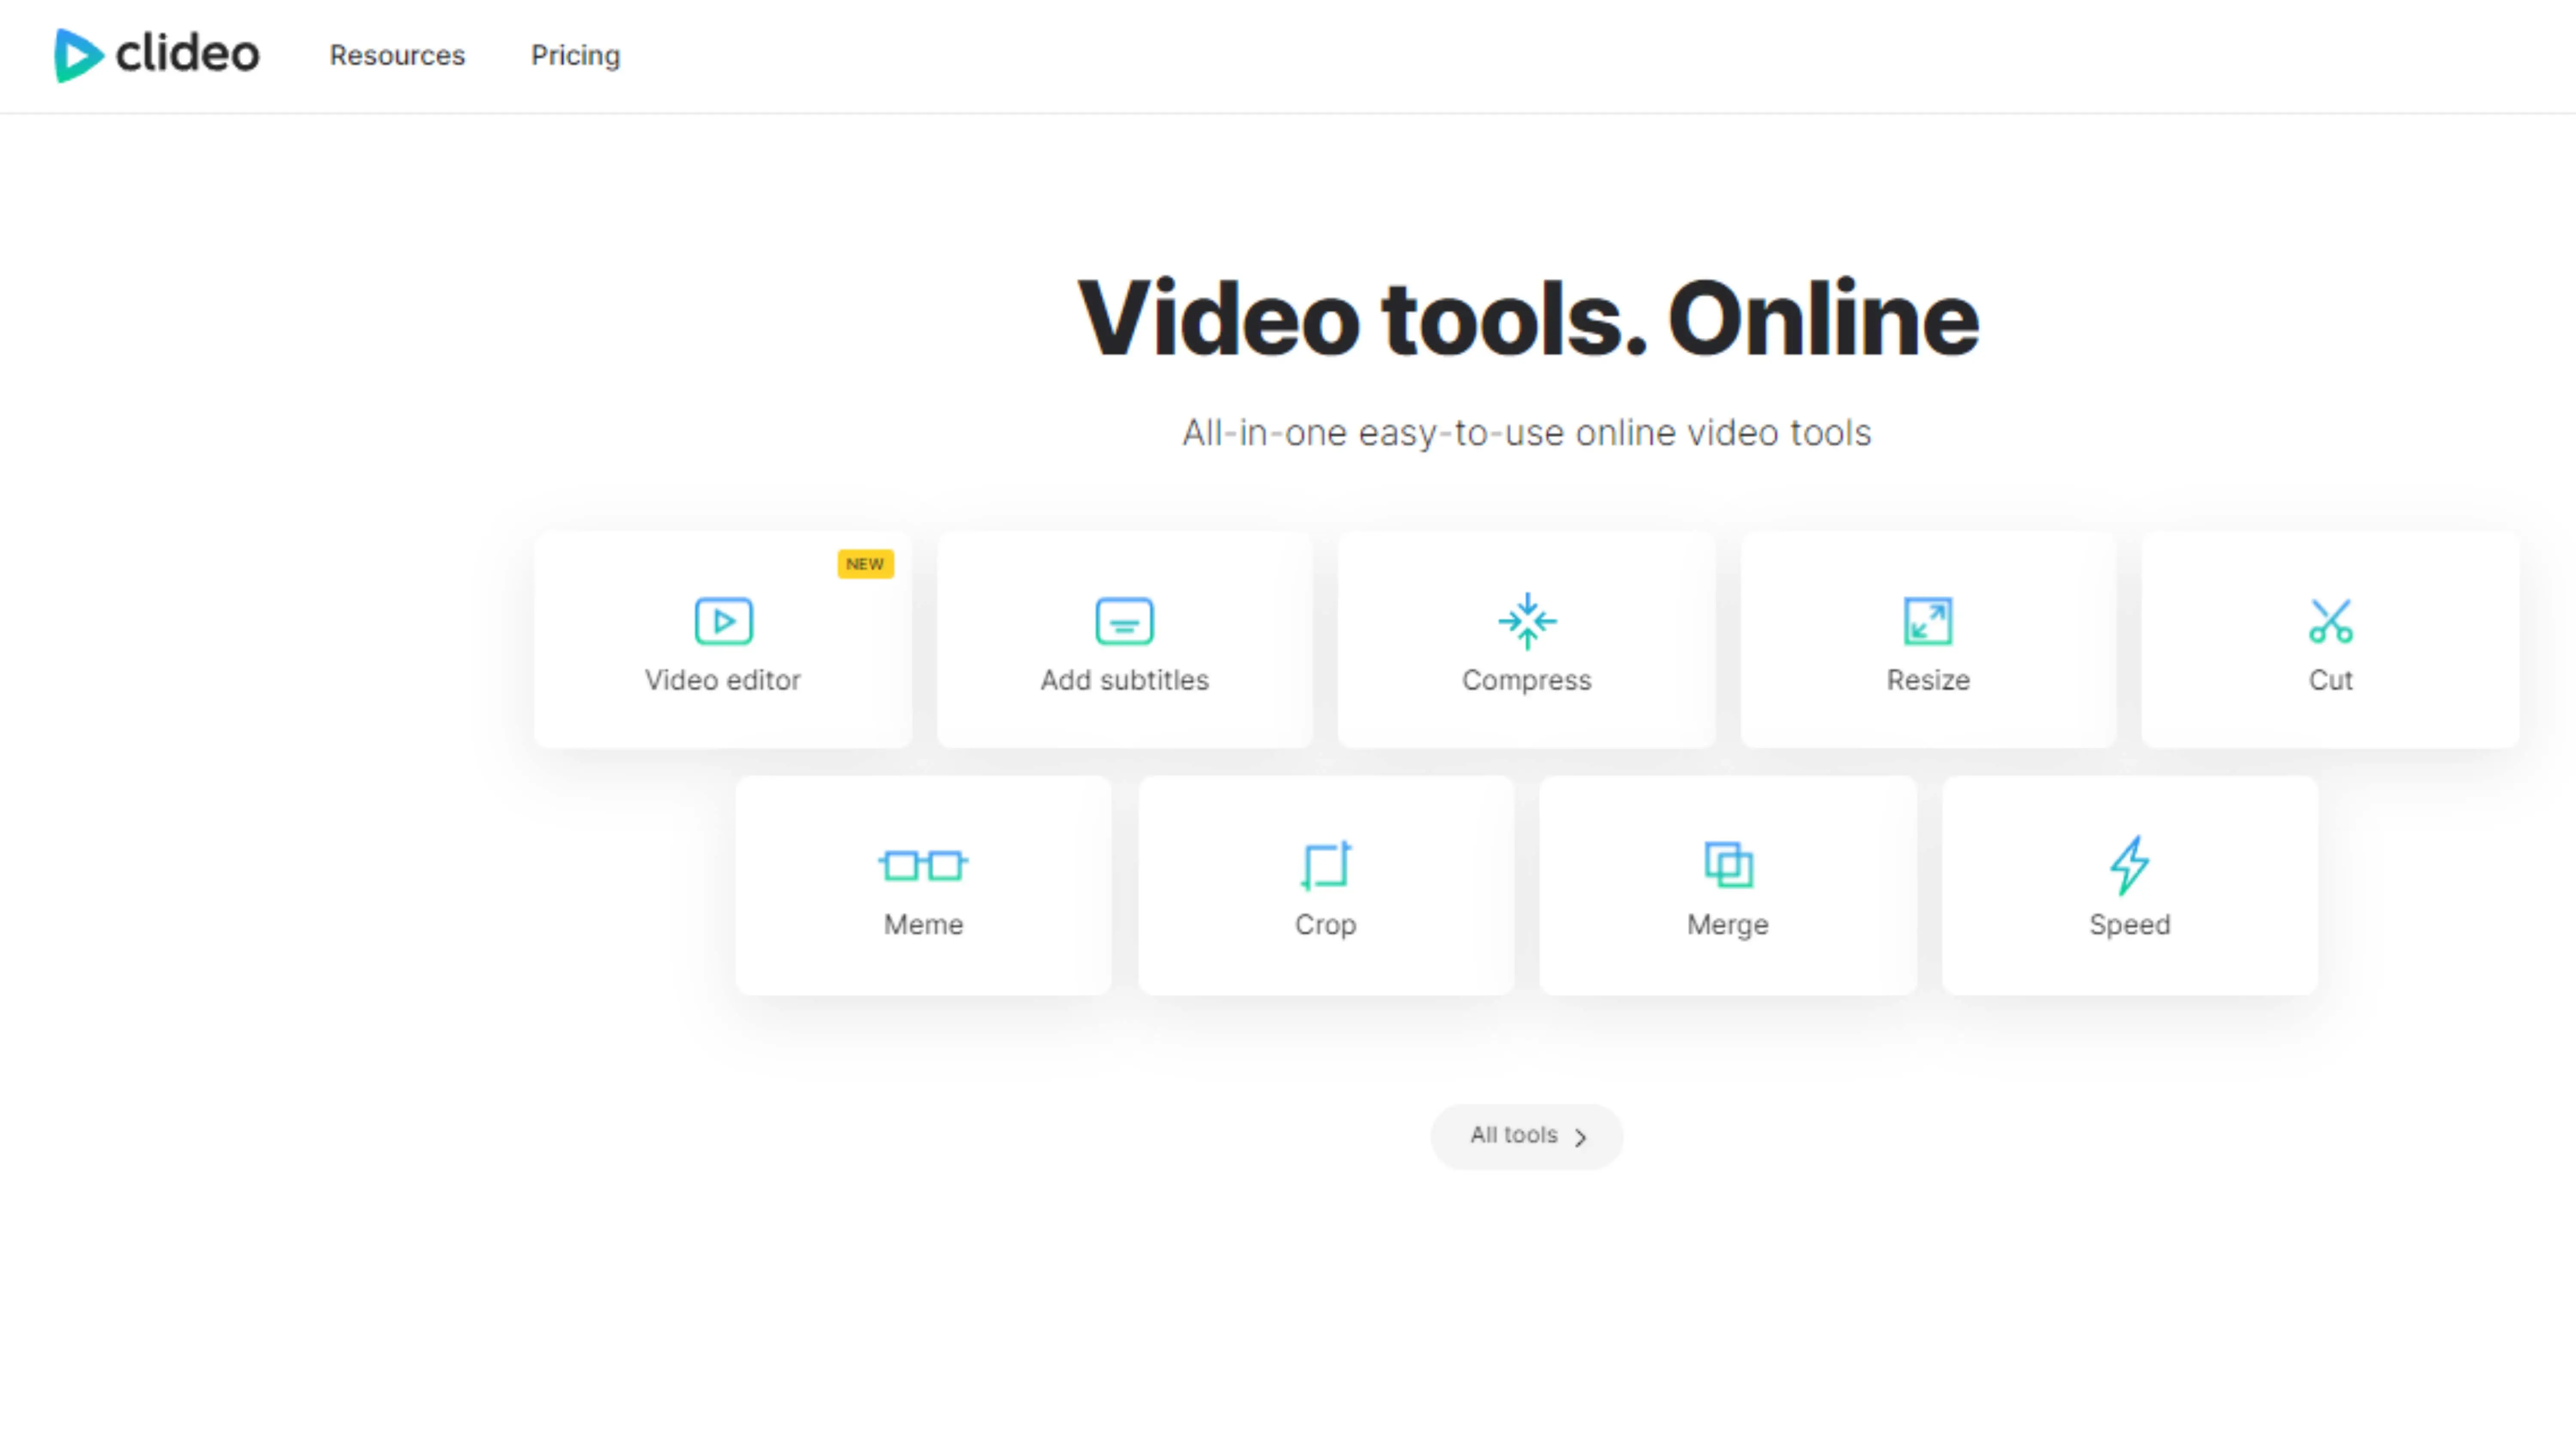Viewport: 2576px width, 1449px height.
Task: Click the Compress arrows icon
Action: coord(1527,621)
